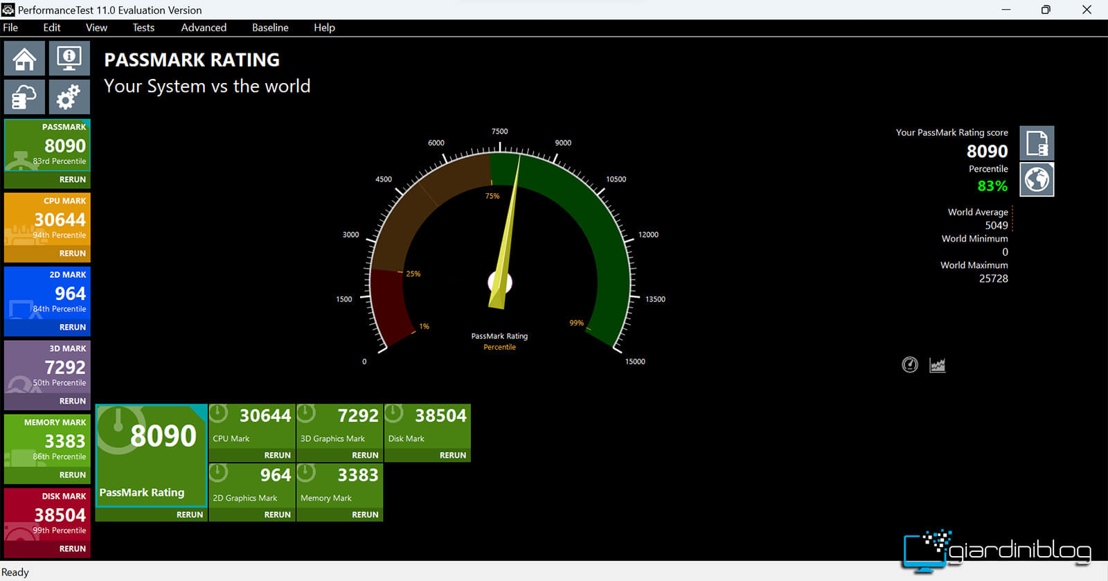Image resolution: width=1108 pixels, height=581 pixels.
Task: Click the gauge needle center hub
Action: pos(500,282)
